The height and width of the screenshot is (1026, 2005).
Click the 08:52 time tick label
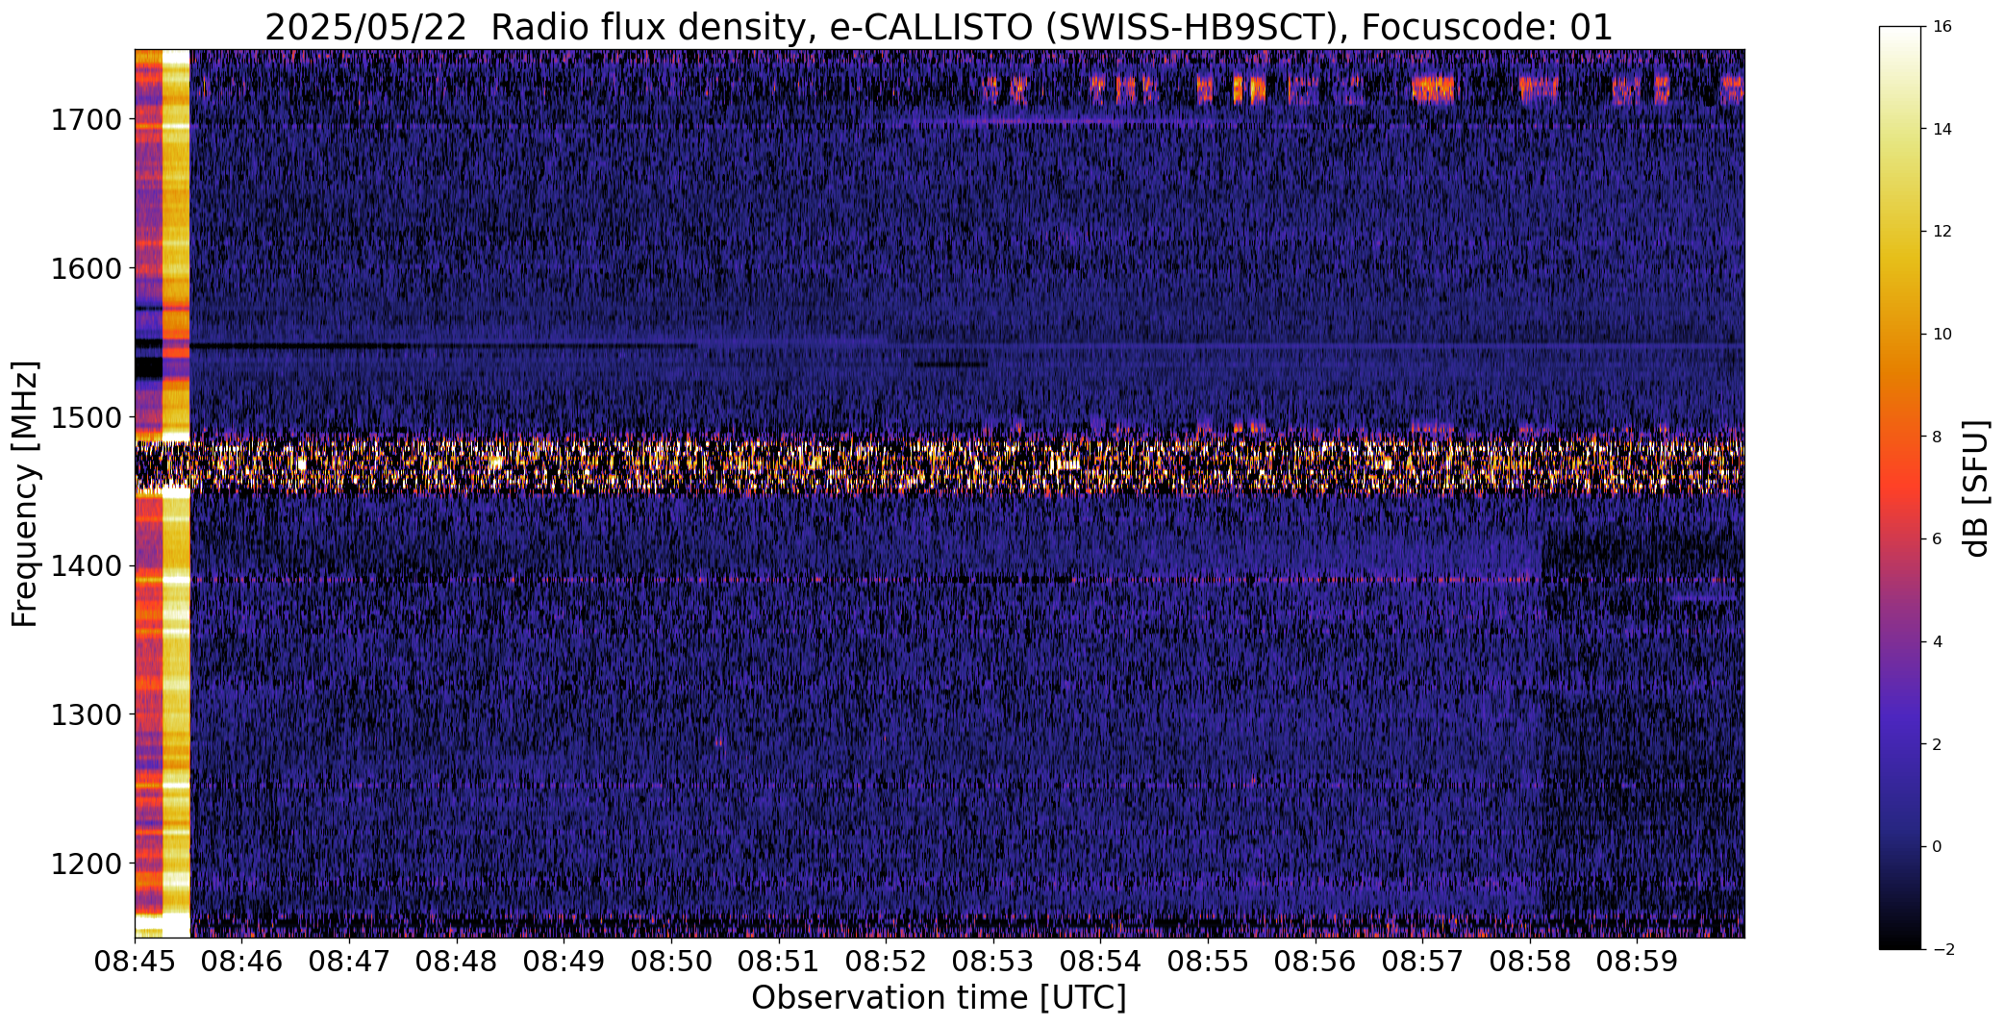pos(886,962)
